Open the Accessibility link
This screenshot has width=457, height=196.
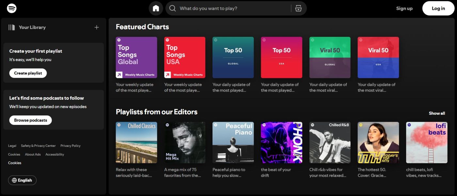[55, 155]
